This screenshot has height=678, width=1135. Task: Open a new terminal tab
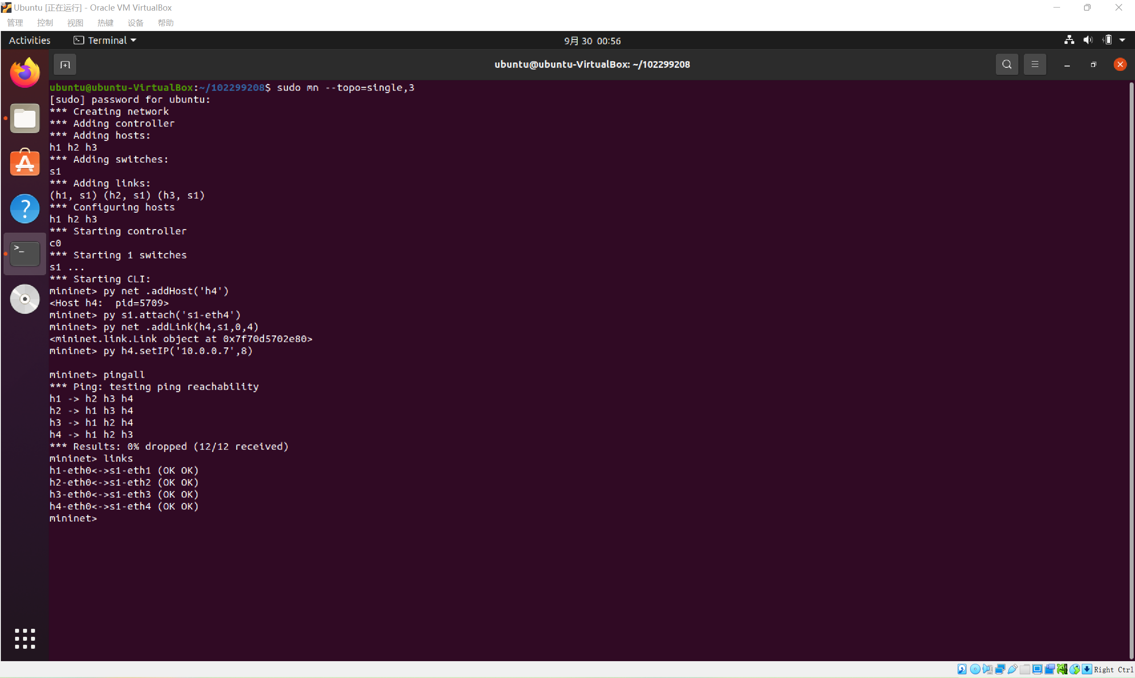coord(65,64)
